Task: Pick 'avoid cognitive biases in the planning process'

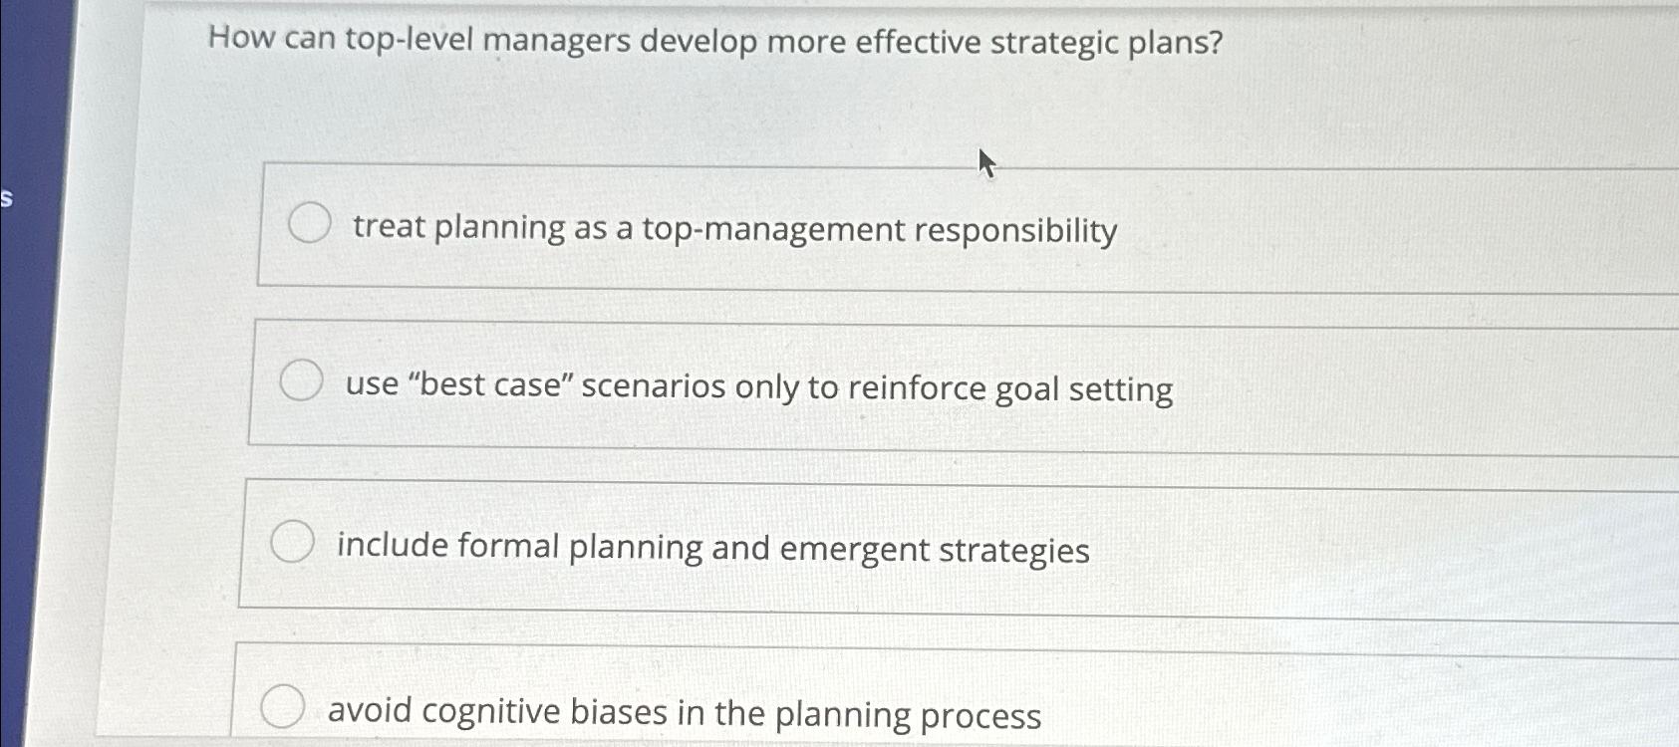Action: [283, 708]
